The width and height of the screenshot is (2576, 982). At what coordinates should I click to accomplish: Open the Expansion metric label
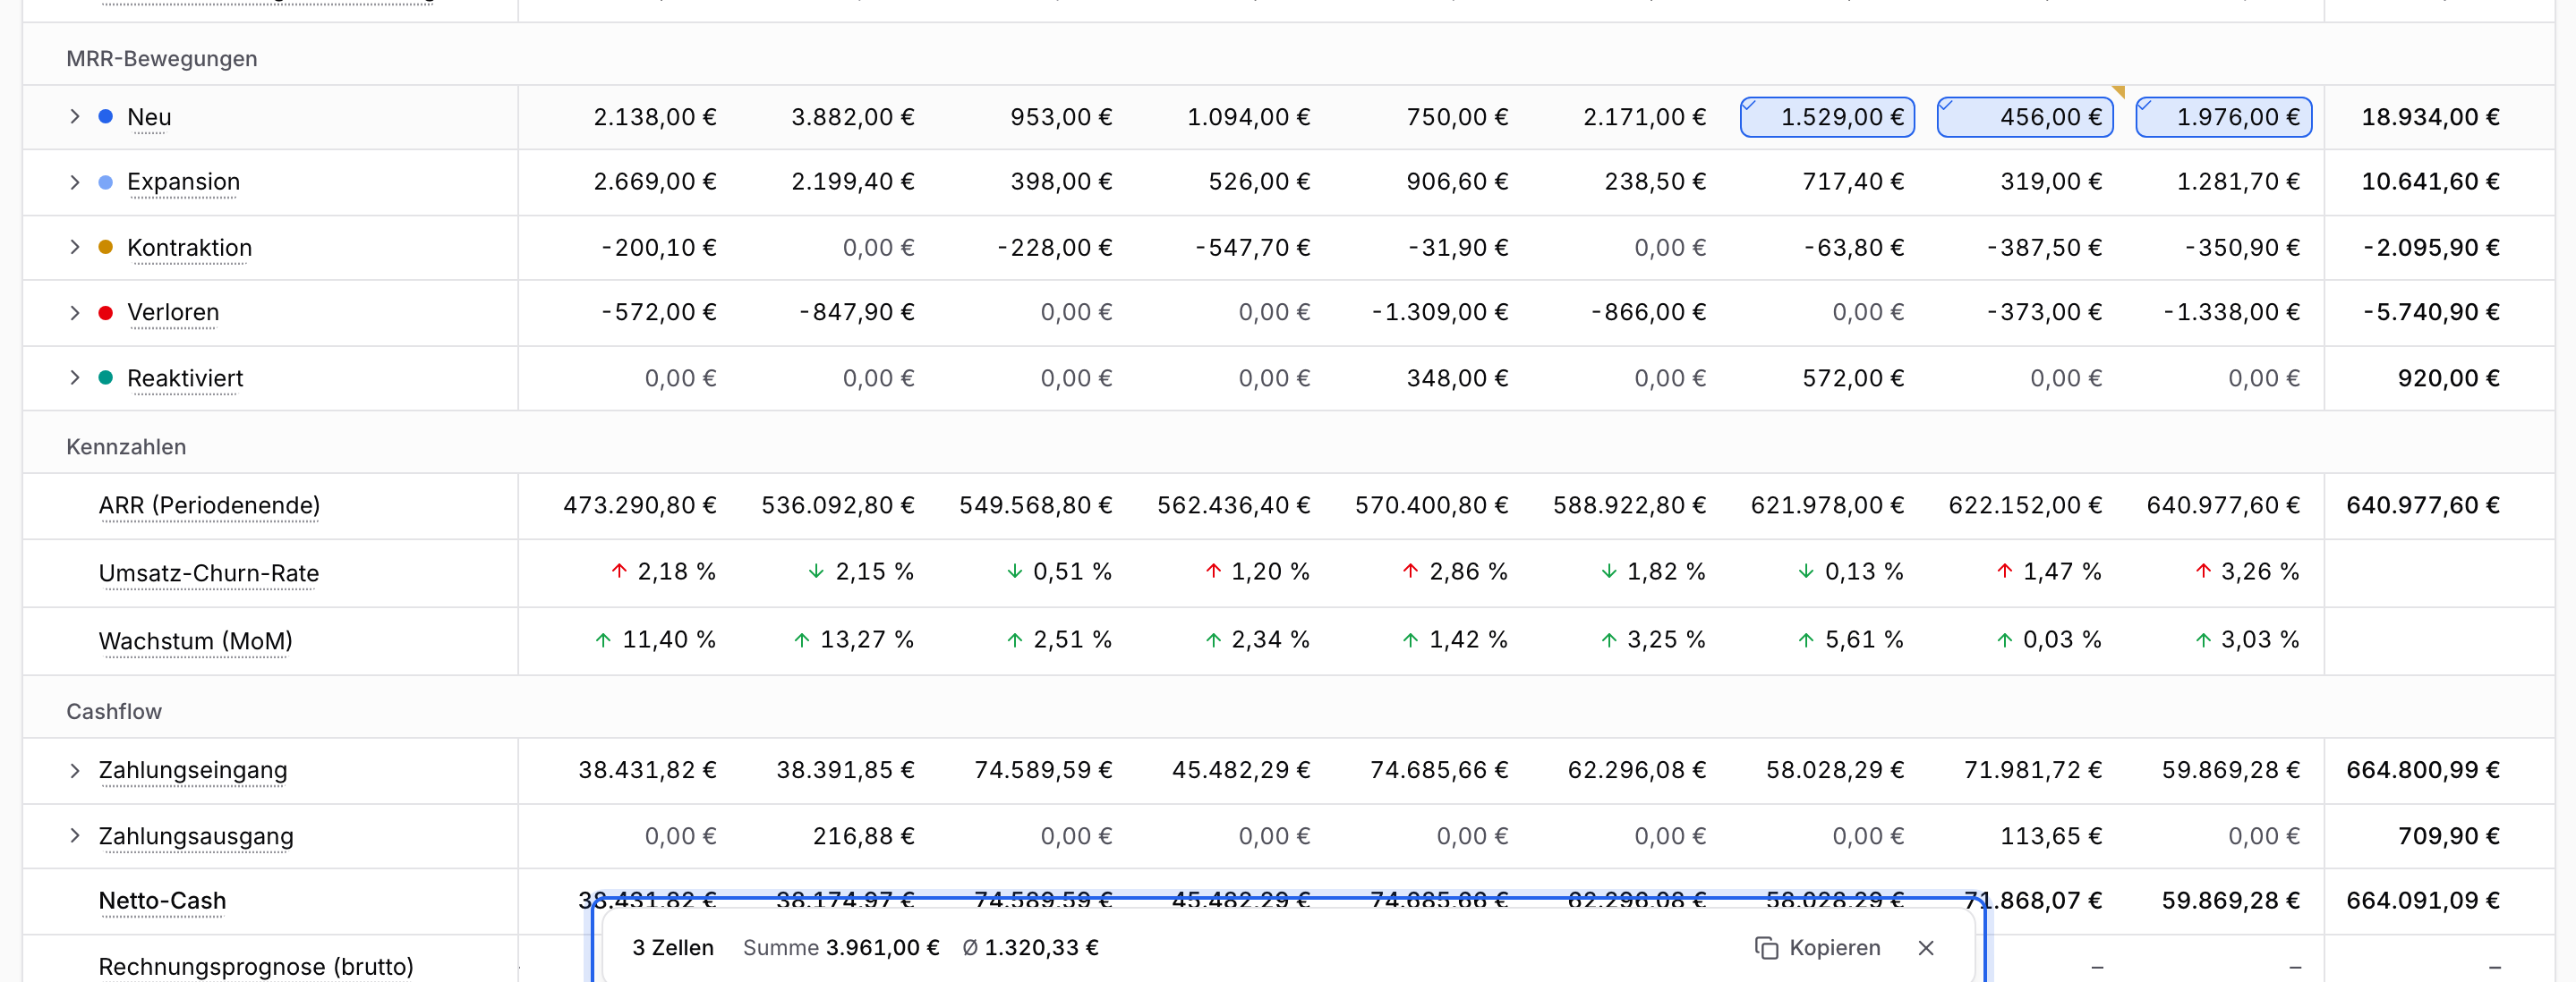click(184, 182)
